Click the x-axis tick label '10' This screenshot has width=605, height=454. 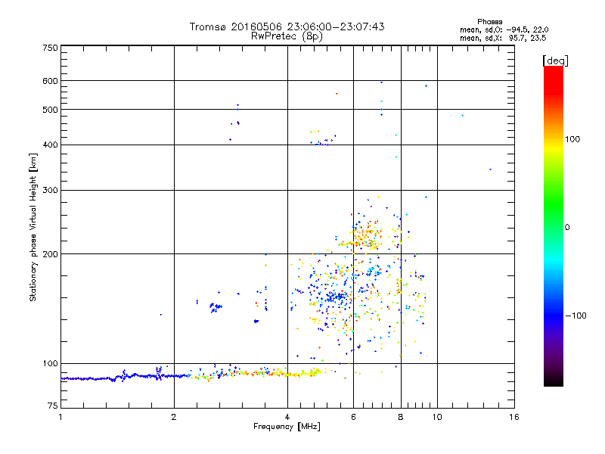(x=437, y=417)
